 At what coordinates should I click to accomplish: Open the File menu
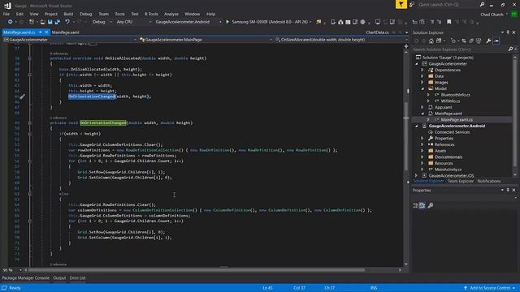pyautogui.click(x=6, y=14)
